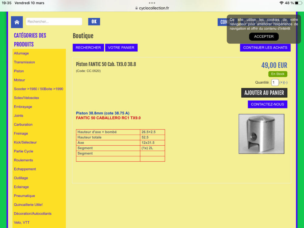Image resolution: width=304 pixels, height=228 pixels.
Task: Open VOTRE PANIER cart
Action: pyautogui.click(x=121, y=48)
